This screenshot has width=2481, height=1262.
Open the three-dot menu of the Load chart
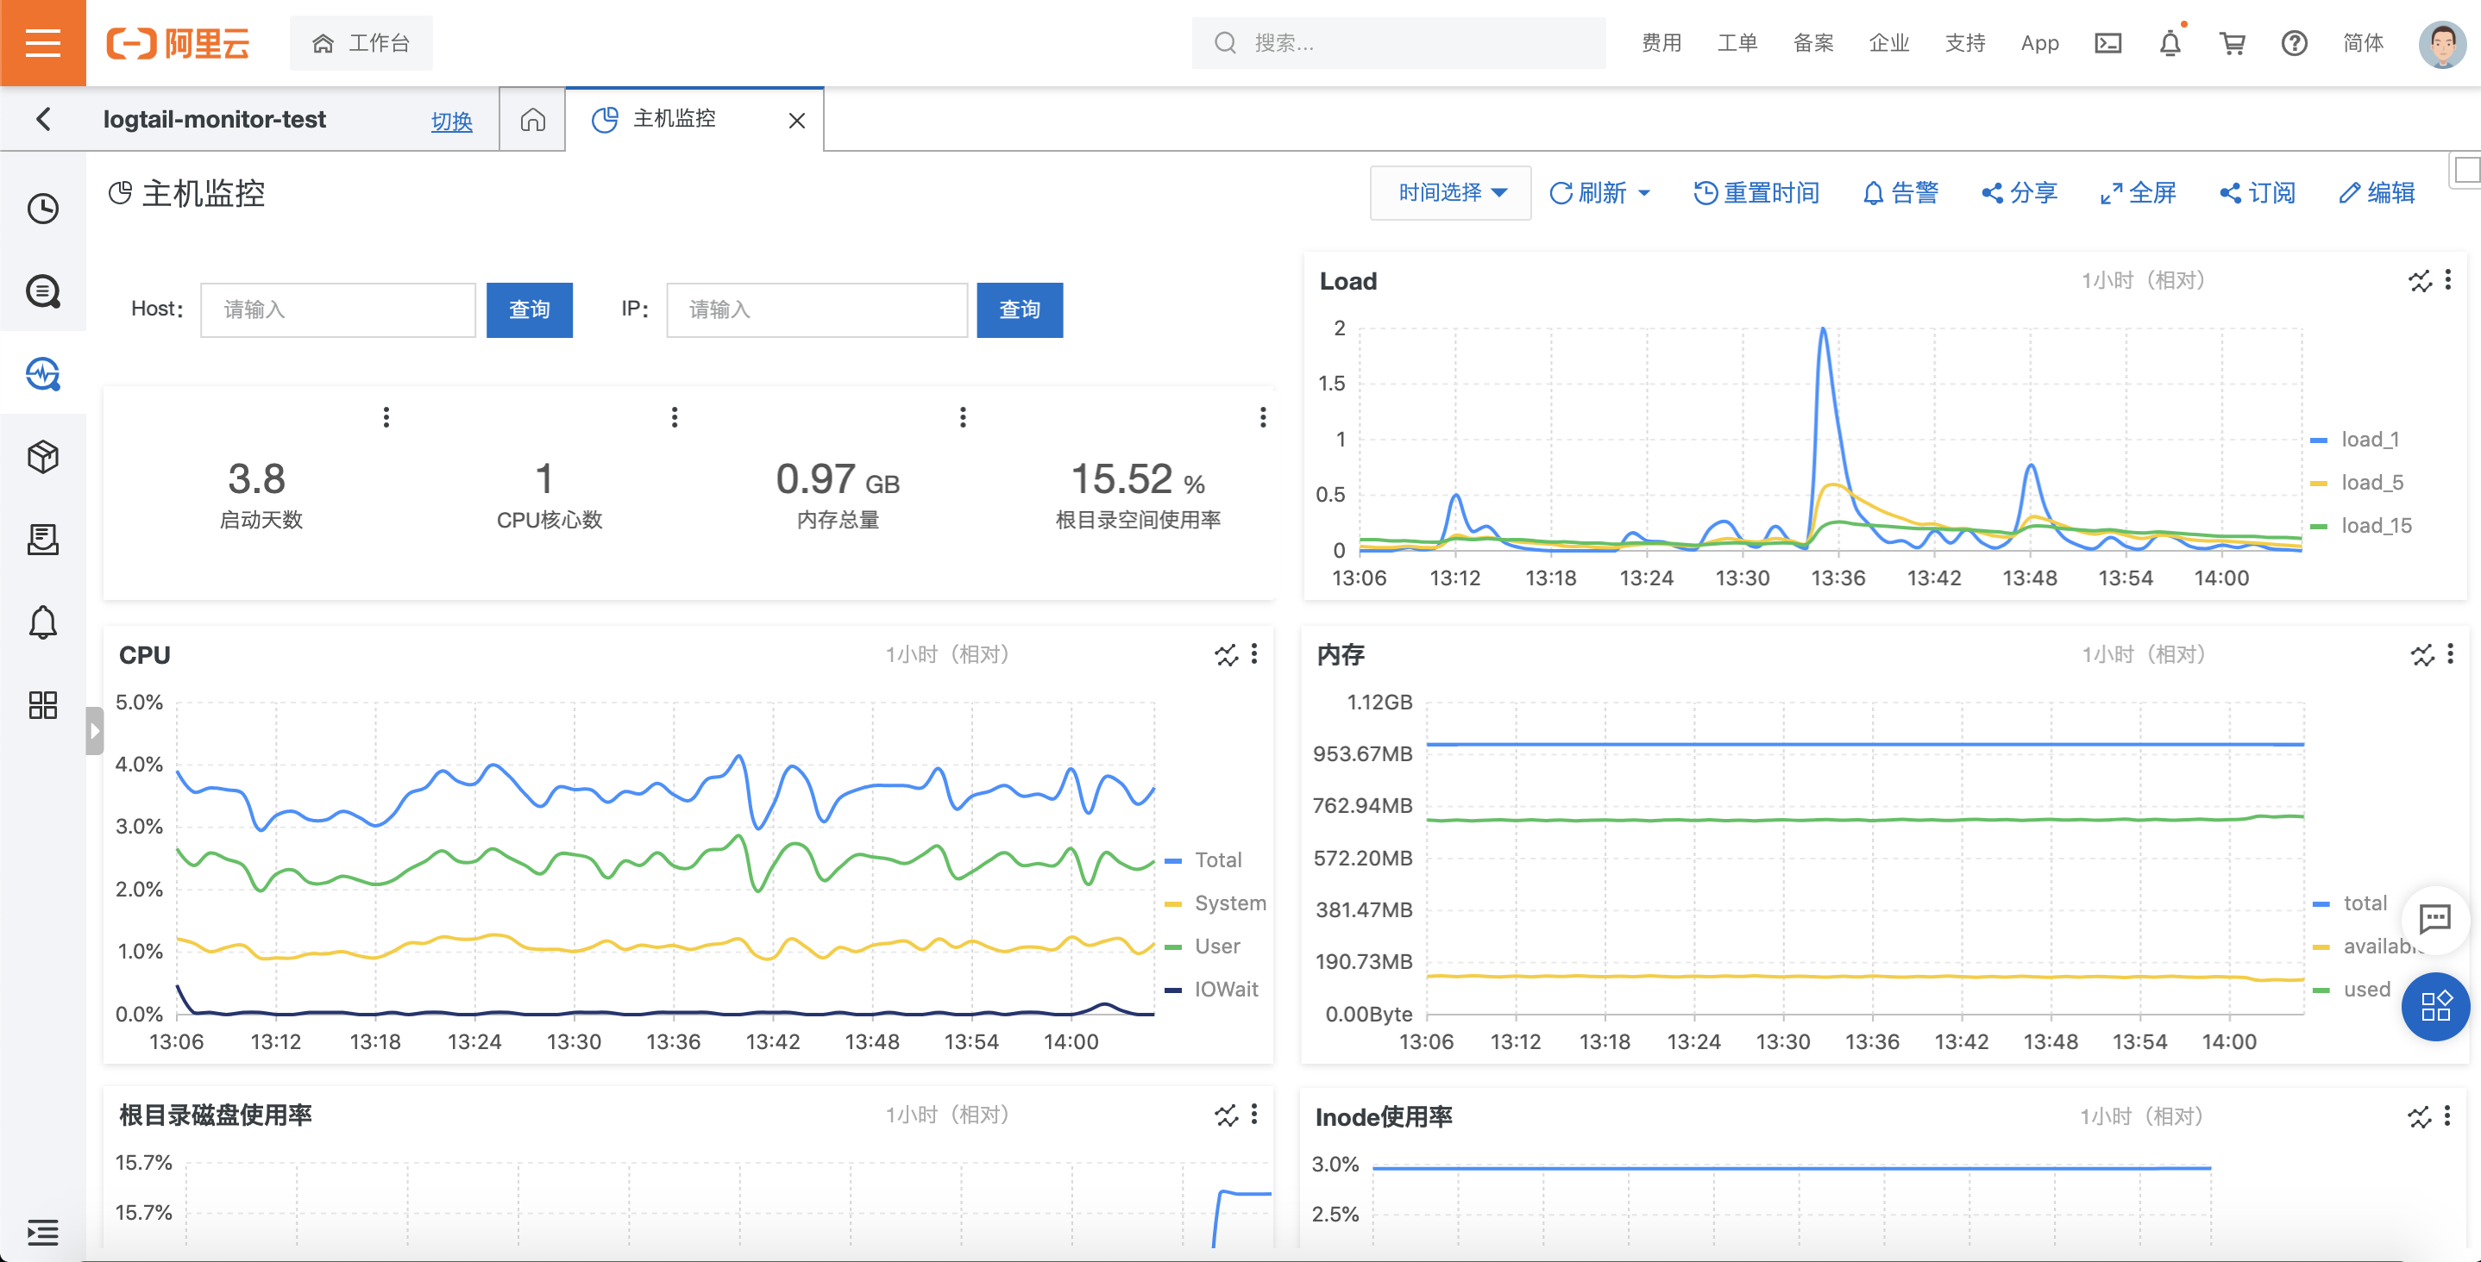(x=2447, y=280)
